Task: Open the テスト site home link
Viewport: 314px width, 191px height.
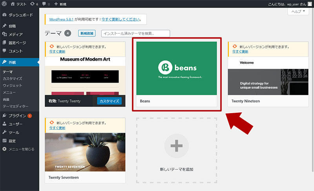Action: [x=18, y=4]
